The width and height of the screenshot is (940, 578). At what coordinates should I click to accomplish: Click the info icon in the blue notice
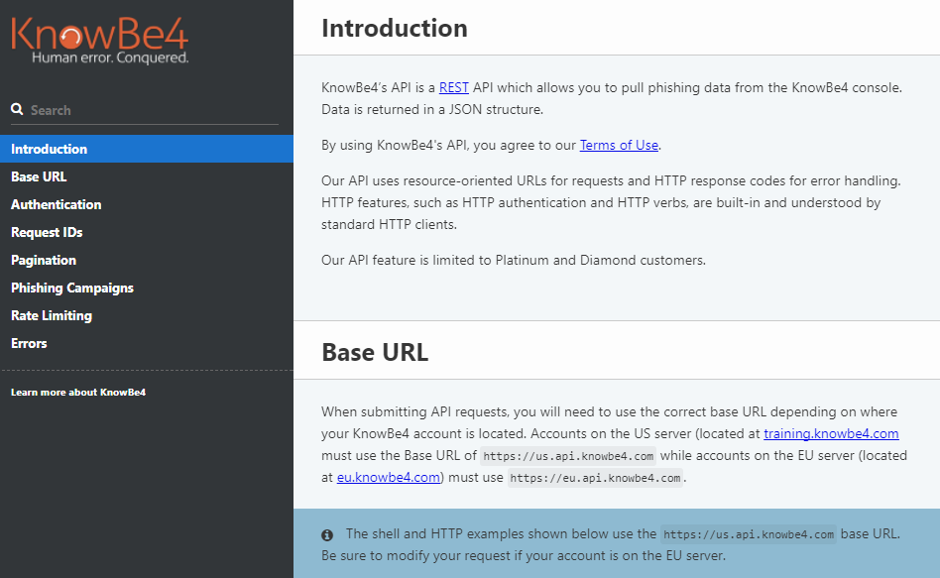point(327,534)
